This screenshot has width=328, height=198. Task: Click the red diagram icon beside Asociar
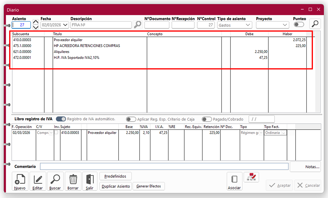[x=251, y=177]
